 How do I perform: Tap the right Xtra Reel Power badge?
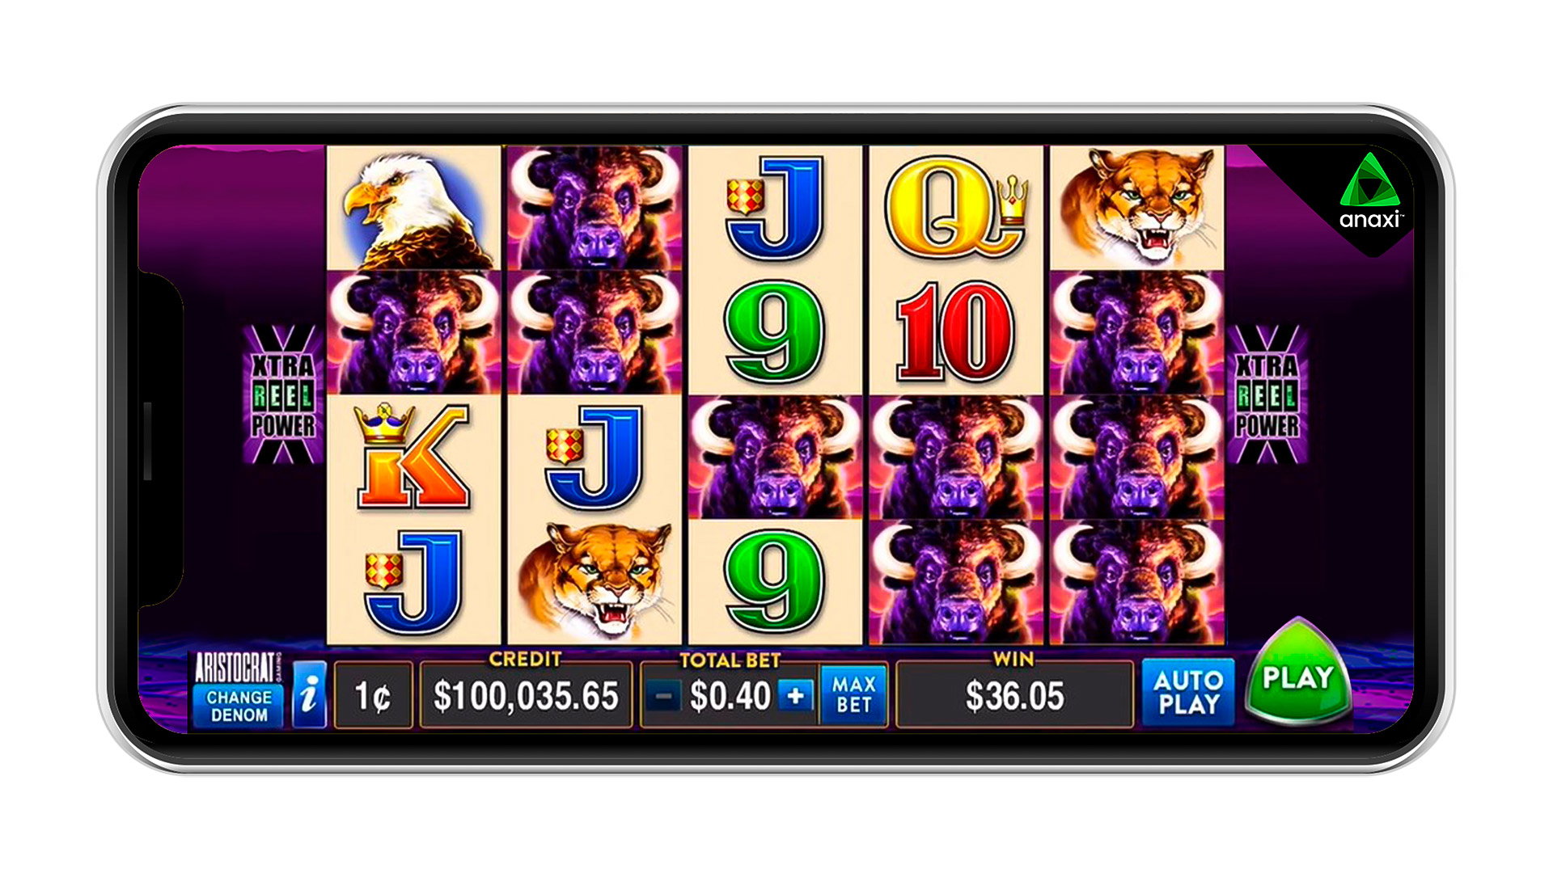[1267, 394]
